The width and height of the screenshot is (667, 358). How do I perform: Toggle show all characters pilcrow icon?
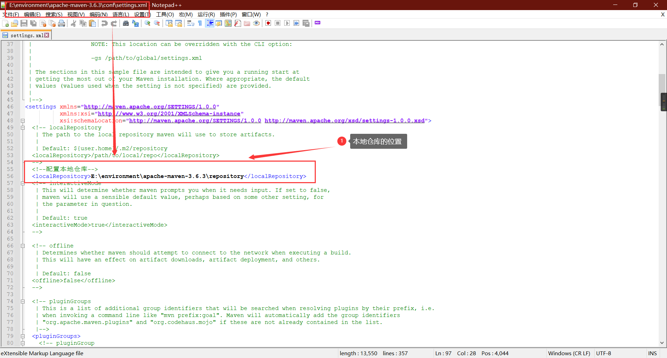tap(200, 23)
